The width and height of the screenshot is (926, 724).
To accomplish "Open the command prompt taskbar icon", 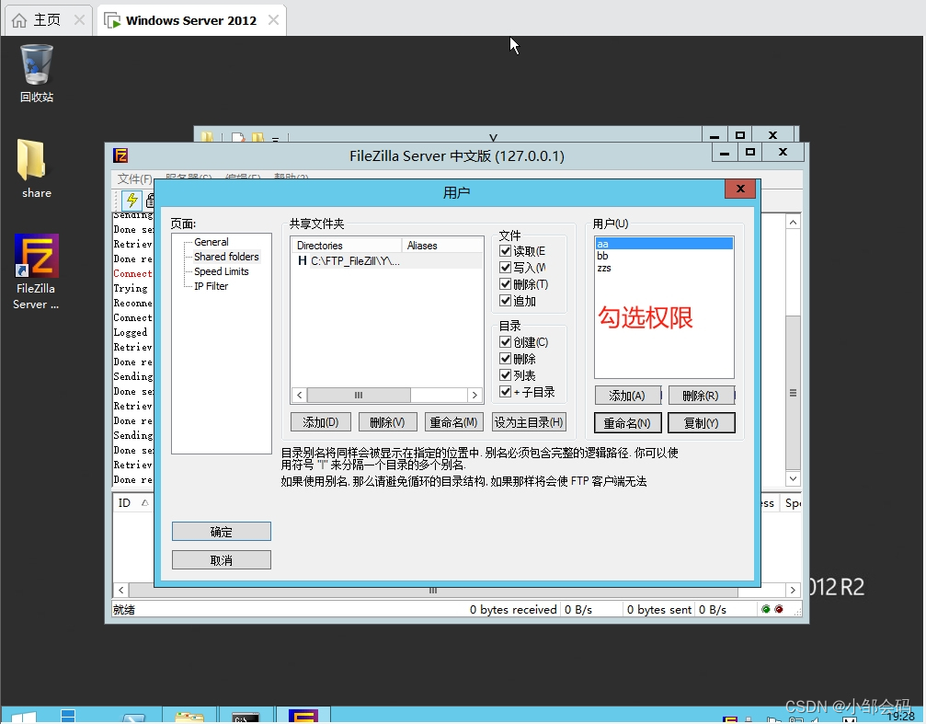I will tap(246, 717).
